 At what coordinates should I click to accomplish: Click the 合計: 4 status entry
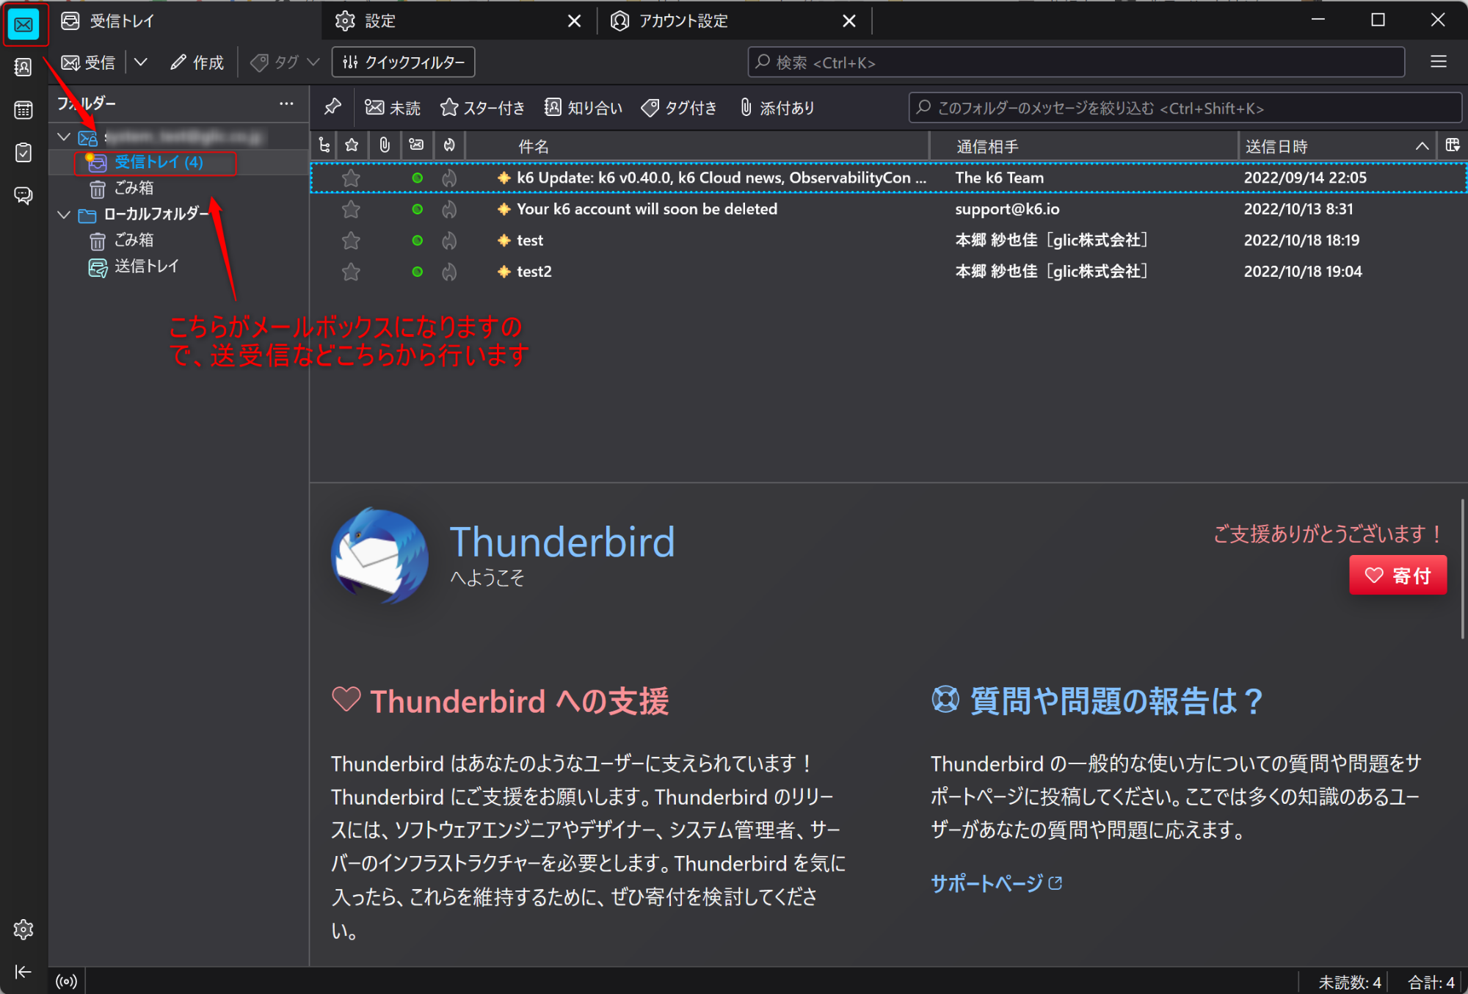point(1431,982)
